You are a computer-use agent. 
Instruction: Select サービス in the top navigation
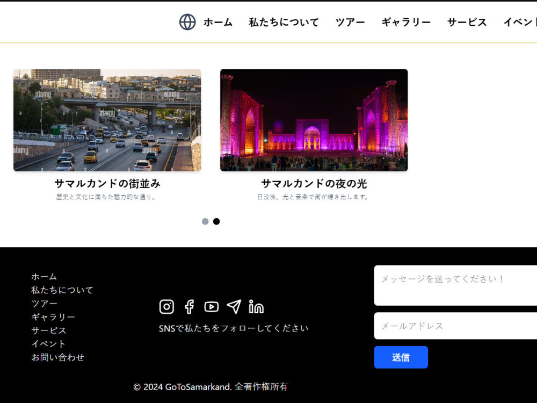tap(467, 22)
